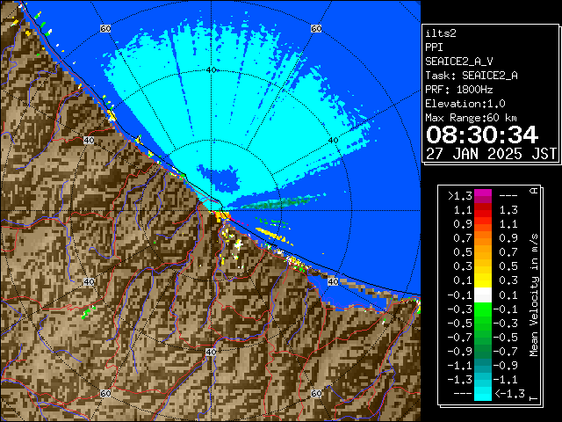Click the "ilts2" station name text

coord(441,33)
